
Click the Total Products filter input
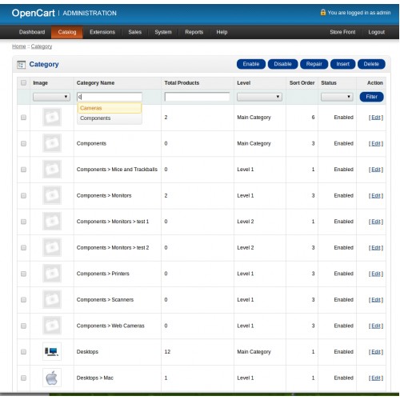197,97
